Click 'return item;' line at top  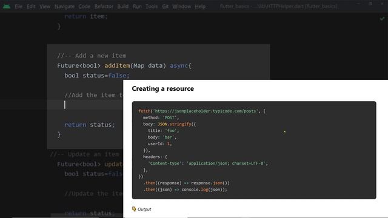click(x=86, y=16)
